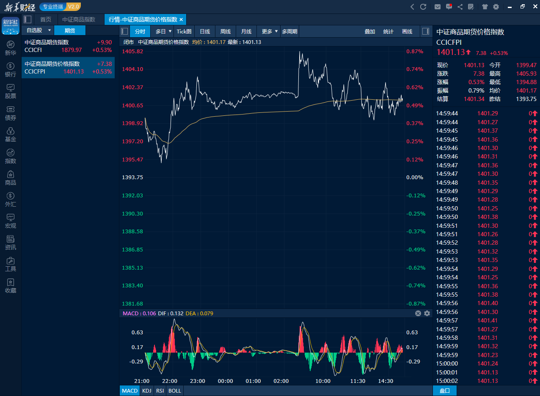
Task: Open the 外汇 section in sidebar
Action: point(11,199)
